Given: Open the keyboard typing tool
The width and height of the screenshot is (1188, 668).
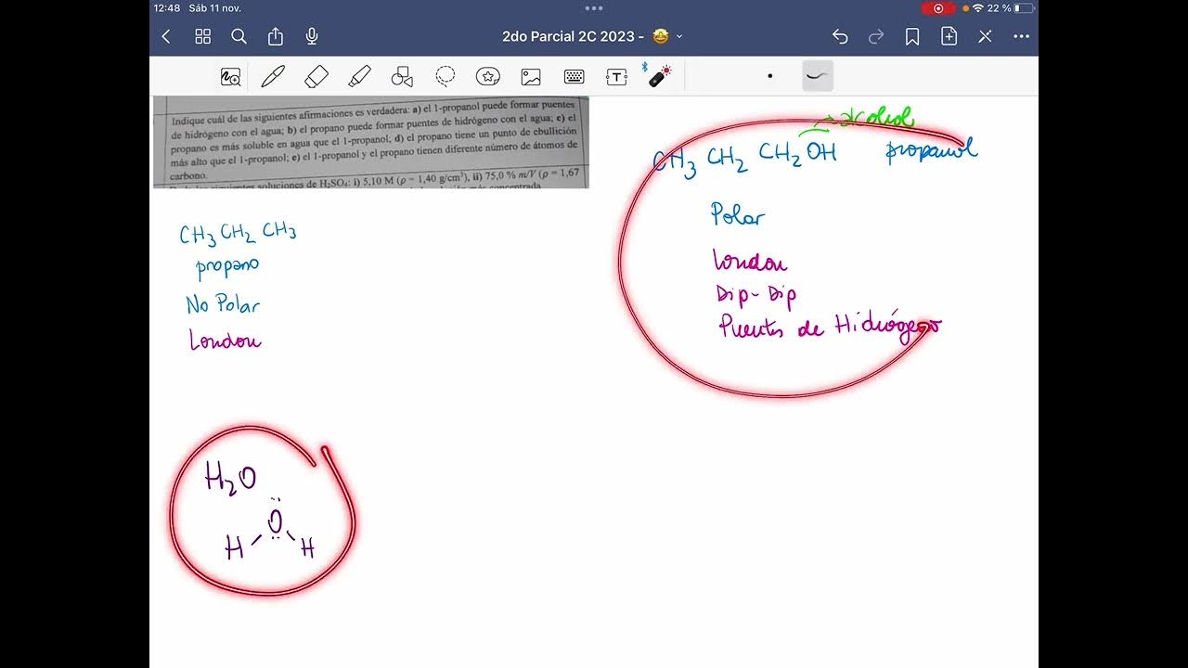Looking at the screenshot, I should pos(574,77).
